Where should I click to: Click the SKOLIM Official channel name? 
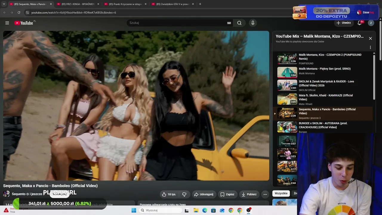pos(307,90)
